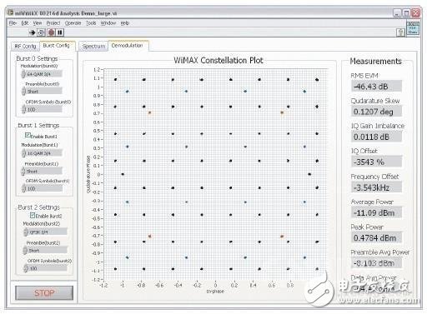Open the Tools menu
Image resolution: width=427 pixels, height=314 pixels.
[91, 23]
